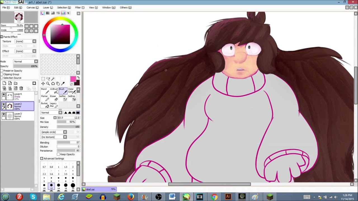The height and width of the screenshot is (201, 358).
Task: Adjust the Blending slider
Action: coord(69,143)
